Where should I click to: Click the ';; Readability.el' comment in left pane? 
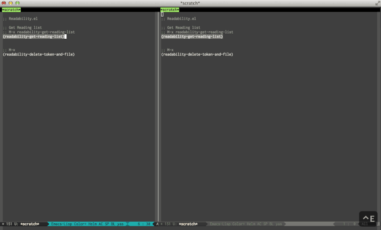click(20, 19)
